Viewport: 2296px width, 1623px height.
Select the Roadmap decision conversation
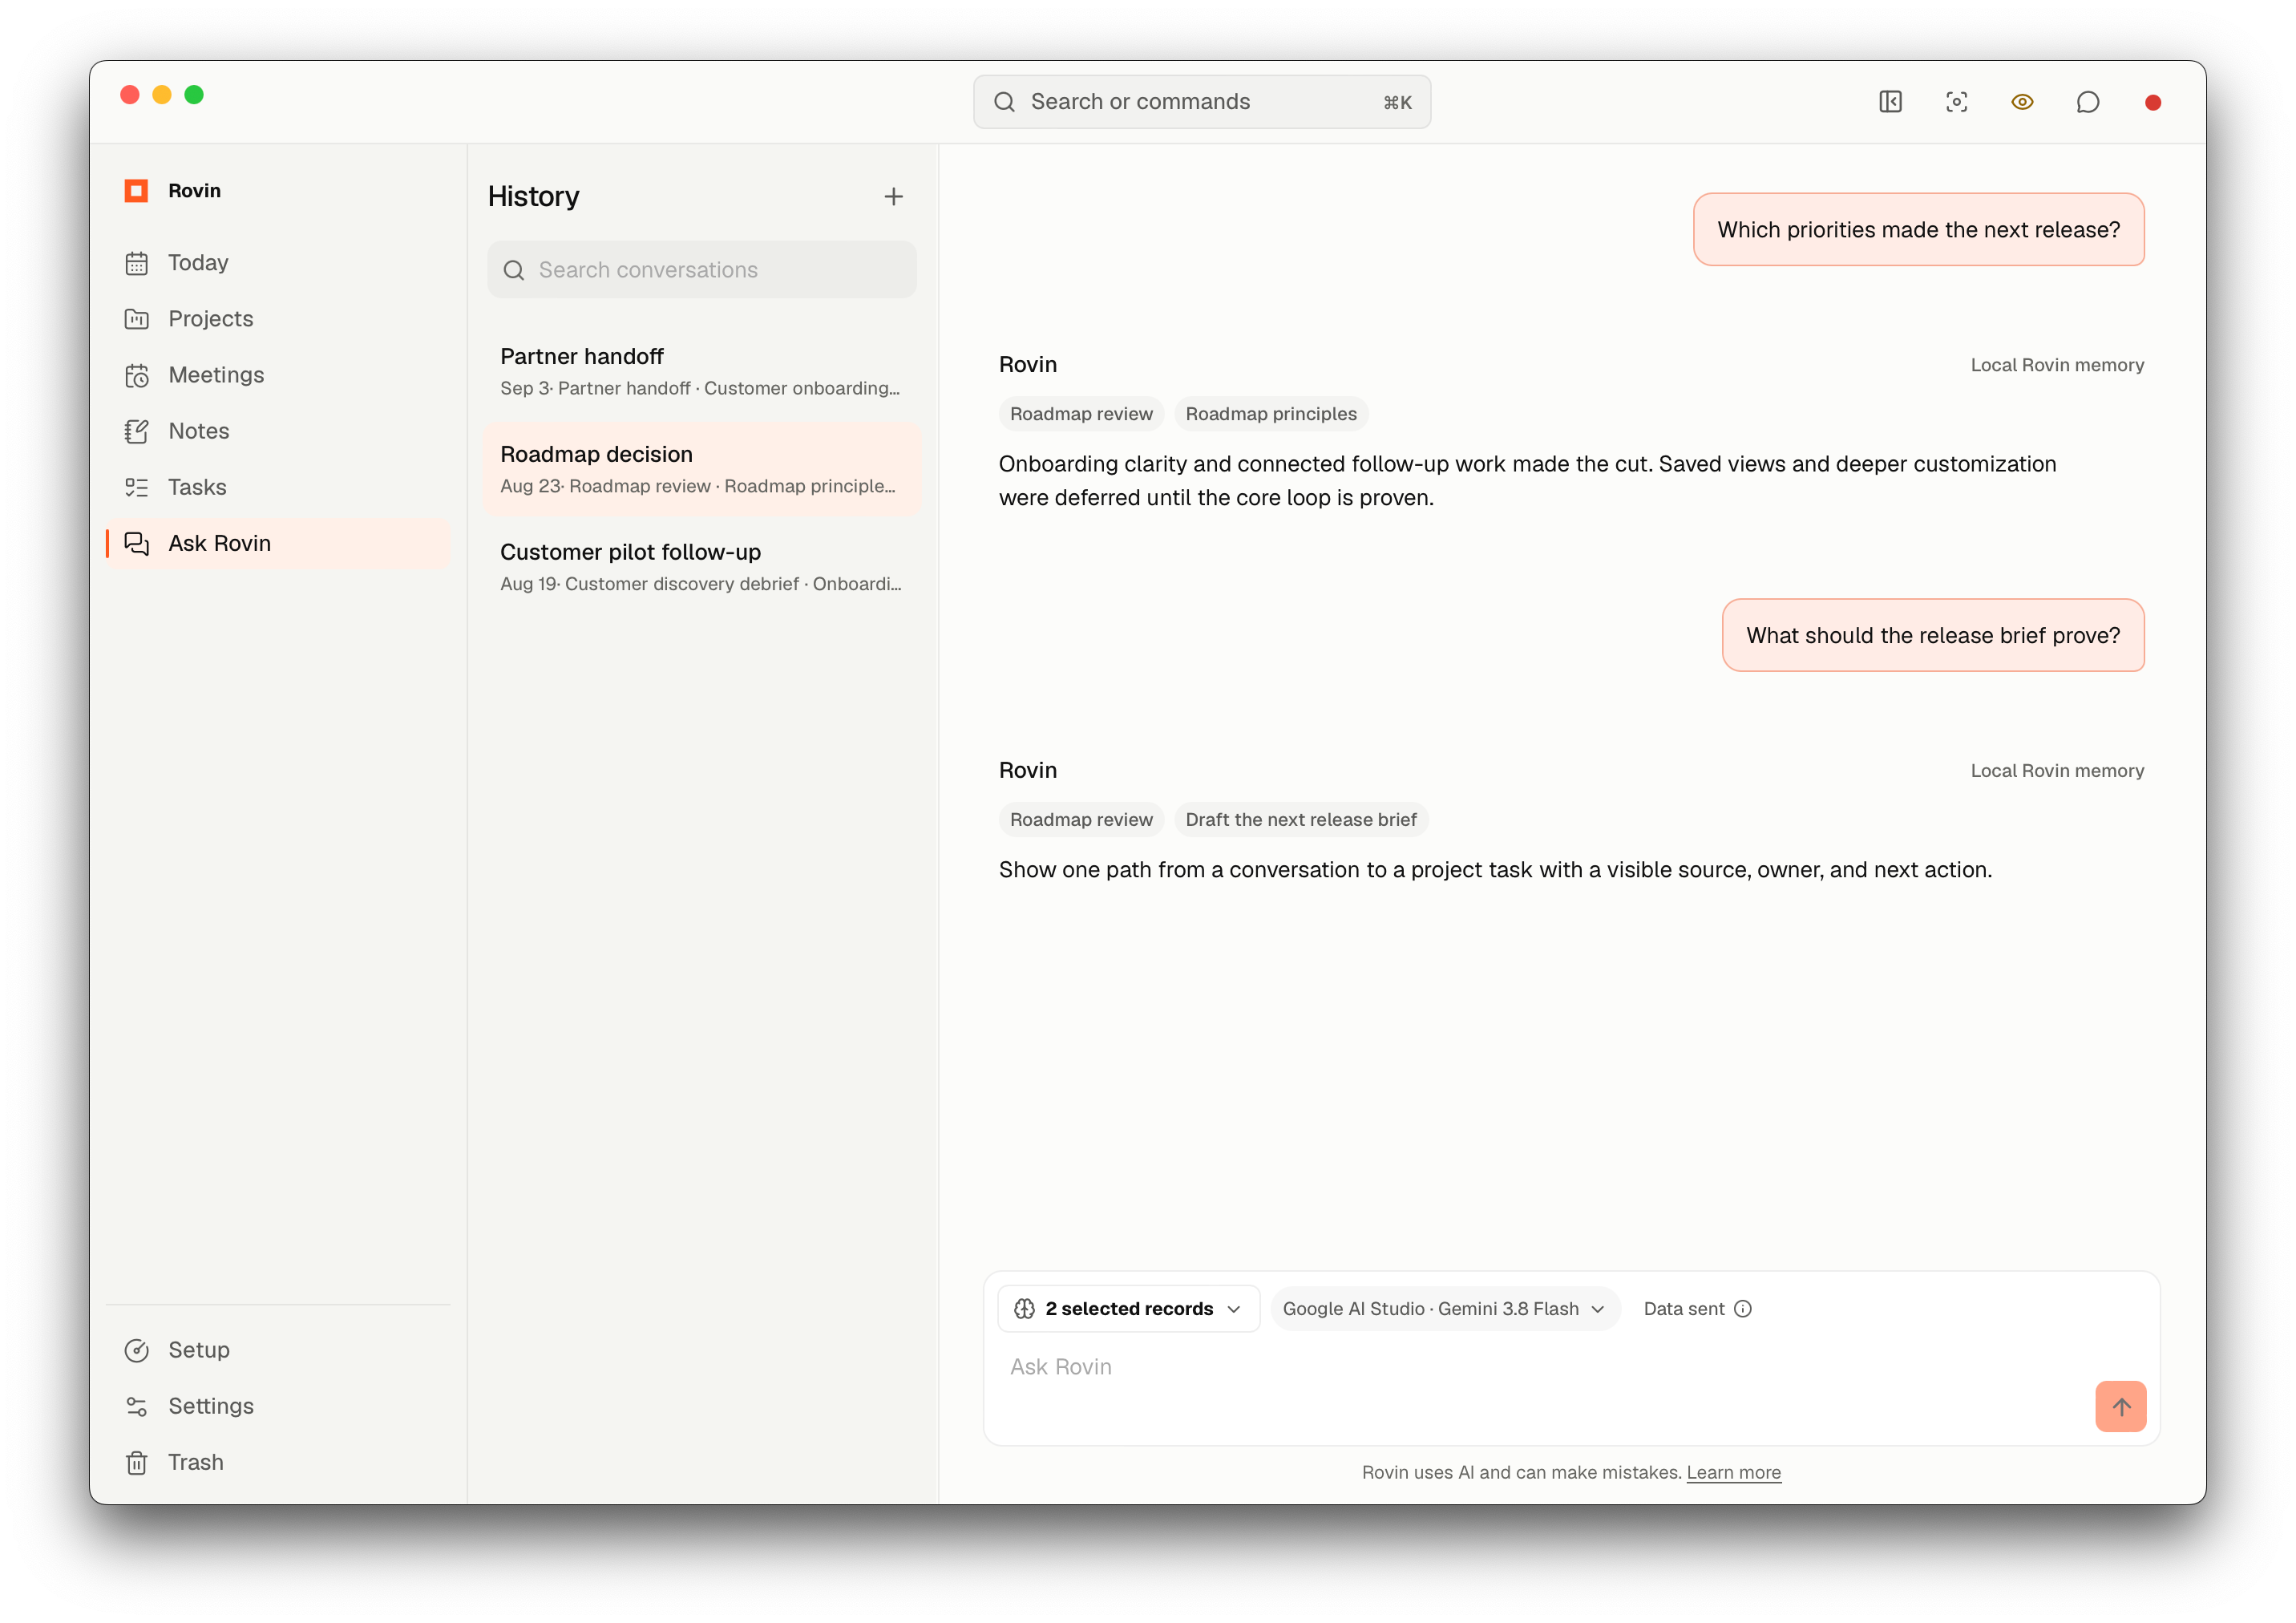coord(702,469)
